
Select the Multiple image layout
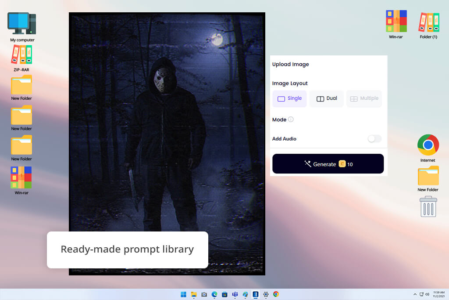tap(364, 98)
